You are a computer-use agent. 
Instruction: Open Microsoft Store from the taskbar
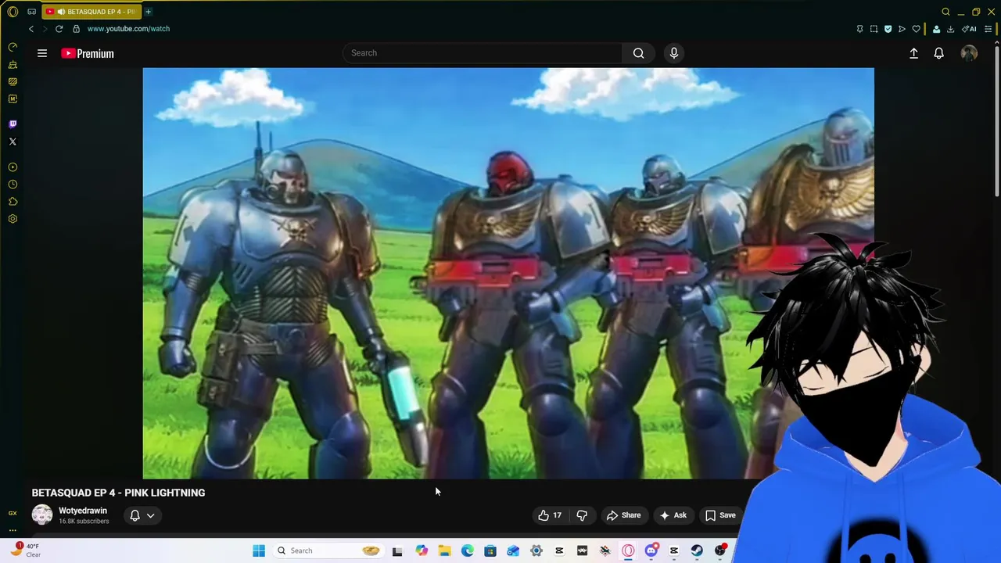pos(490,550)
